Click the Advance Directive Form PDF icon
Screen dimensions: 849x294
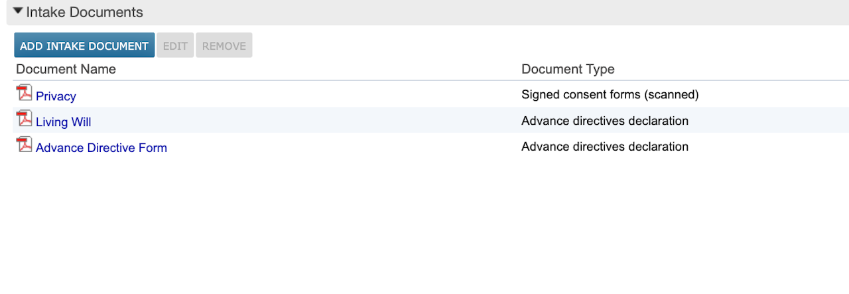point(24,145)
